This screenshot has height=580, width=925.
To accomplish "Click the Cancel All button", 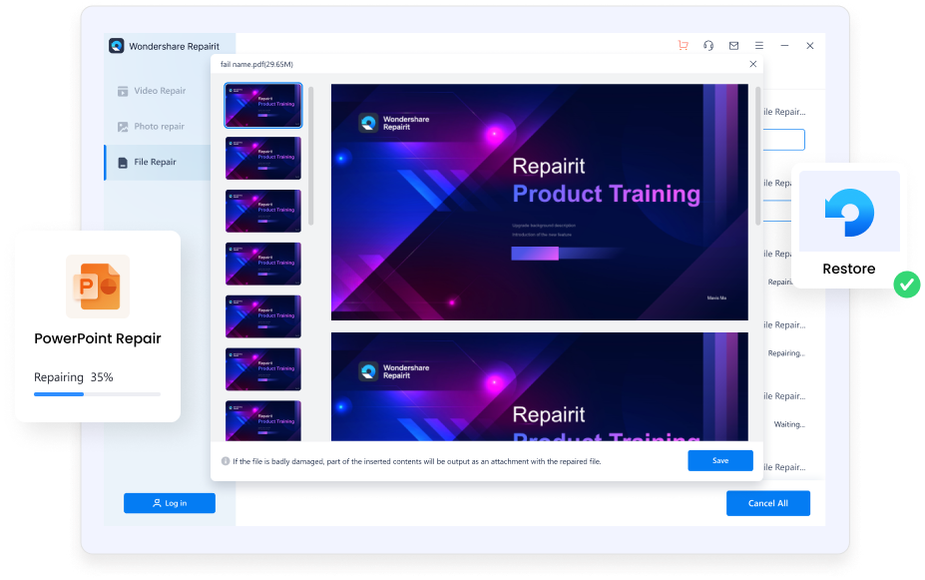I will click(x=768, y=503).
